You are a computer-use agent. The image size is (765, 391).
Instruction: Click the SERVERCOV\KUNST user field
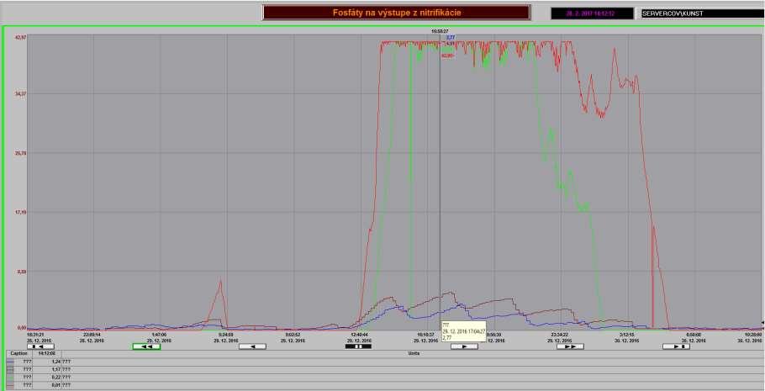click(703, 13)
